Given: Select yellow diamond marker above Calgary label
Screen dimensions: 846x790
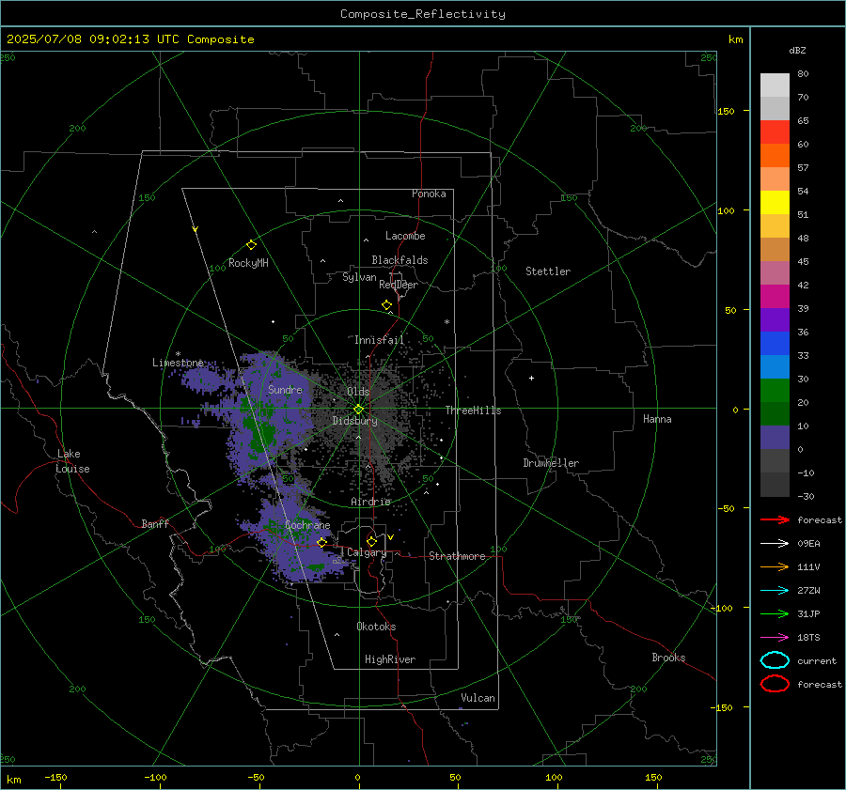Looking at the screenshot, I should pyautogui.click(x=371, y=541).
